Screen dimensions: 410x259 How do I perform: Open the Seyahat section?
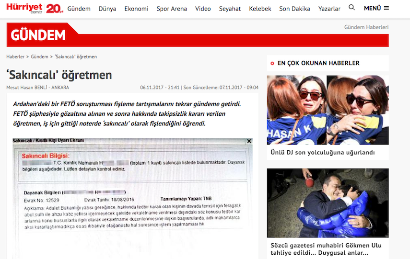pos(230,9)
